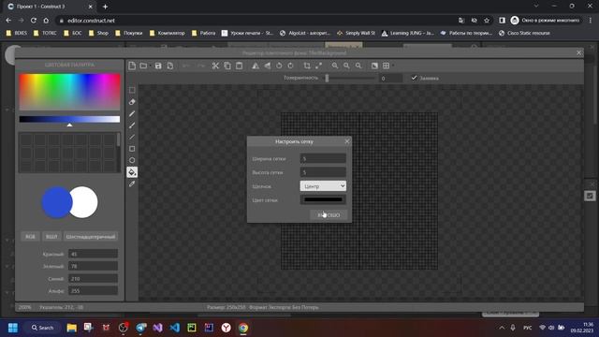Reset zoom with the last magnifier icon
Screen dimensions: 599x337
(358, 66)
